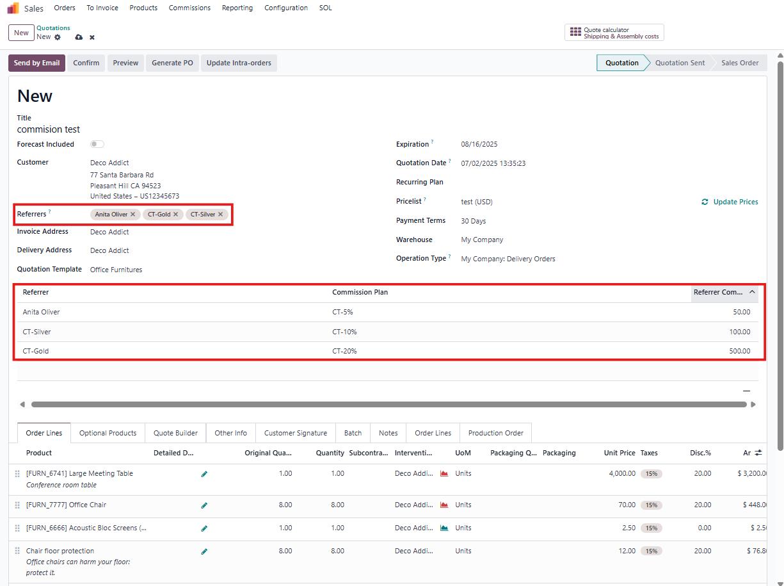Click the Send by Email button
This screenshot has height=586, width=784.
(x=36, y=63)
